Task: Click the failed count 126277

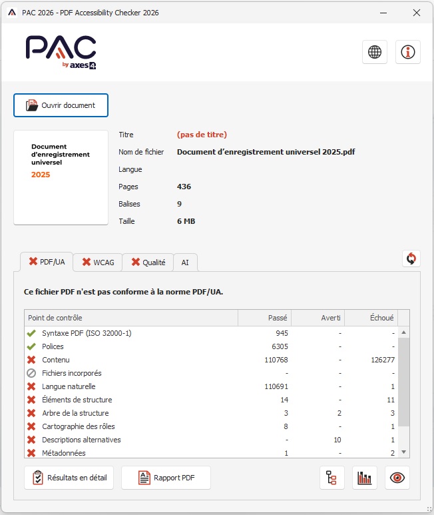Action: [383, 360]
